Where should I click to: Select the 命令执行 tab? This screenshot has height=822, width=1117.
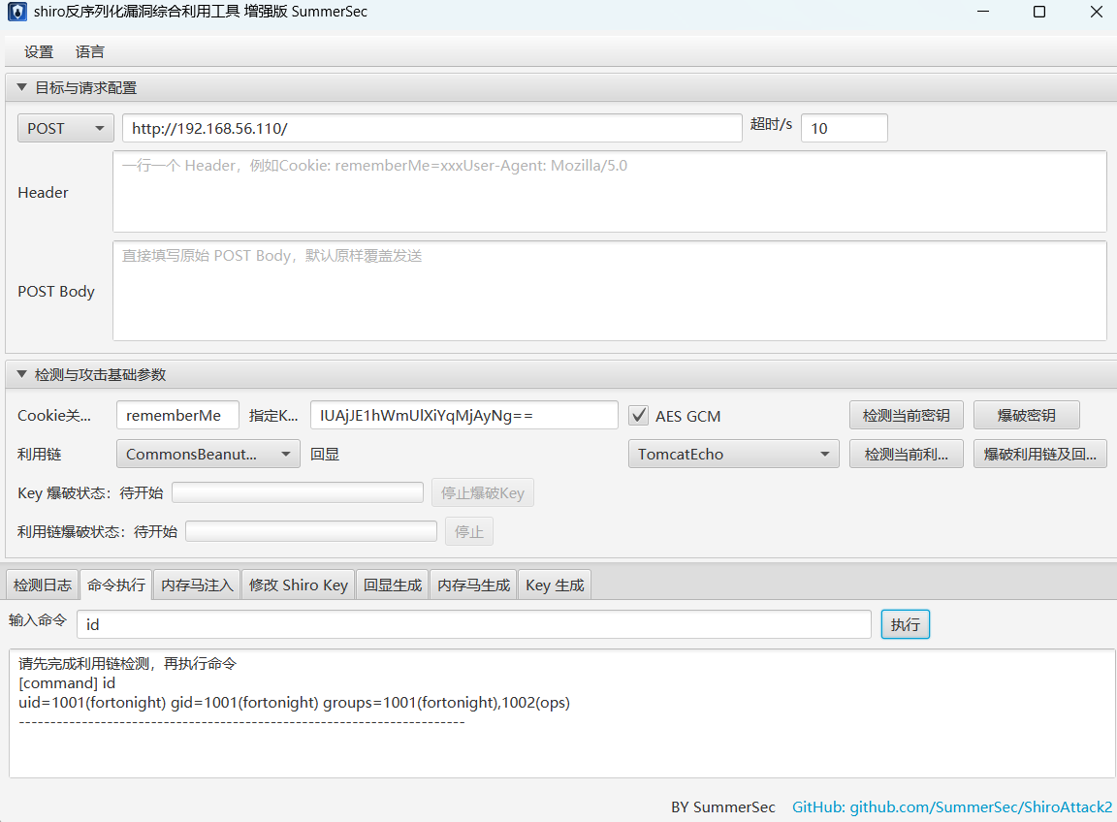tap(116, 585)
